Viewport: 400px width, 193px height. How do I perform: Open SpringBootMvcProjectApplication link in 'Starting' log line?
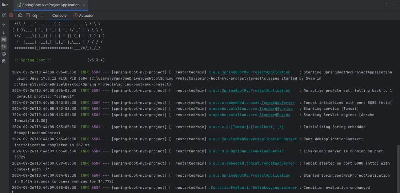coord(256,72)
